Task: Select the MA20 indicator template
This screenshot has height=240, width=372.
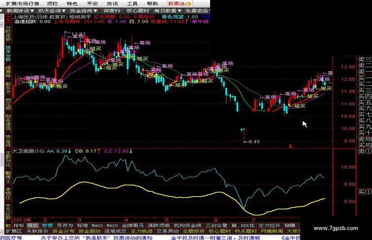Action: pyautogui.click(x=112, y=225)
